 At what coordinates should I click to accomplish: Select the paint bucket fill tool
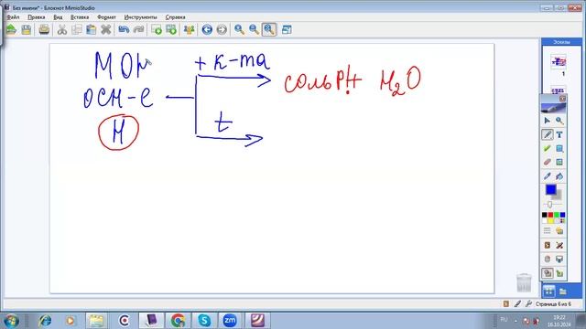point(559,176)
